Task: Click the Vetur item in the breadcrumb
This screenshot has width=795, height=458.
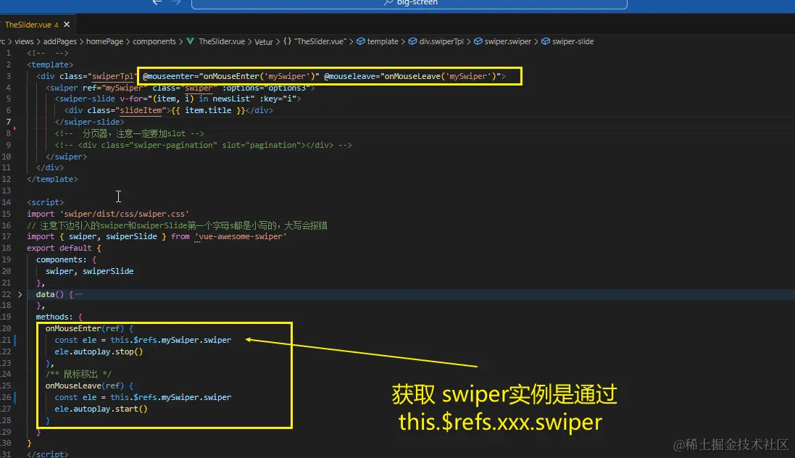Action: tap(264, 41)
